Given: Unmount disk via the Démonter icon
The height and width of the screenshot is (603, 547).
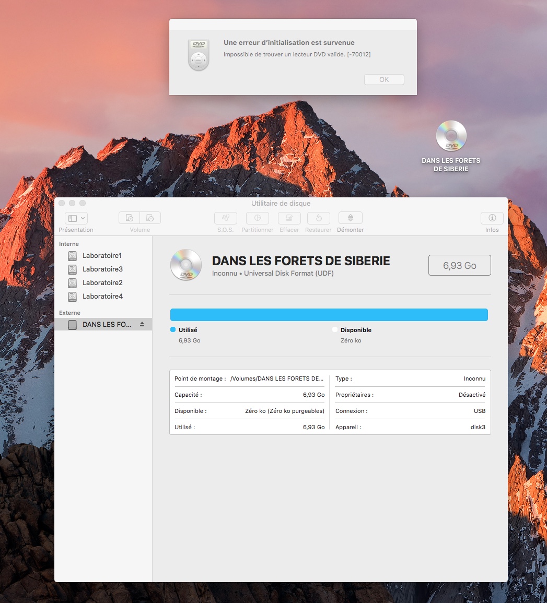Looking at the screenshot, I should click(x=350, y=218).
